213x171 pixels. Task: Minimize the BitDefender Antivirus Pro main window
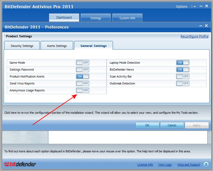[201, 6]
